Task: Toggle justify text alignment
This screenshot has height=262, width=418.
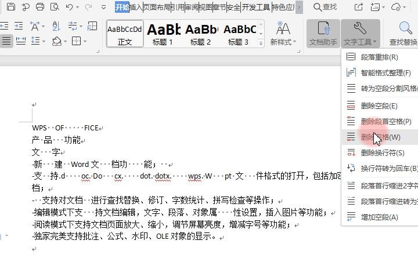Action: [6, 41]
